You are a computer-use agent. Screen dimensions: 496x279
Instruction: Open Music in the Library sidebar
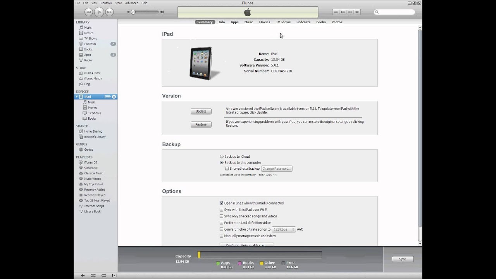(x=88, y=28)
